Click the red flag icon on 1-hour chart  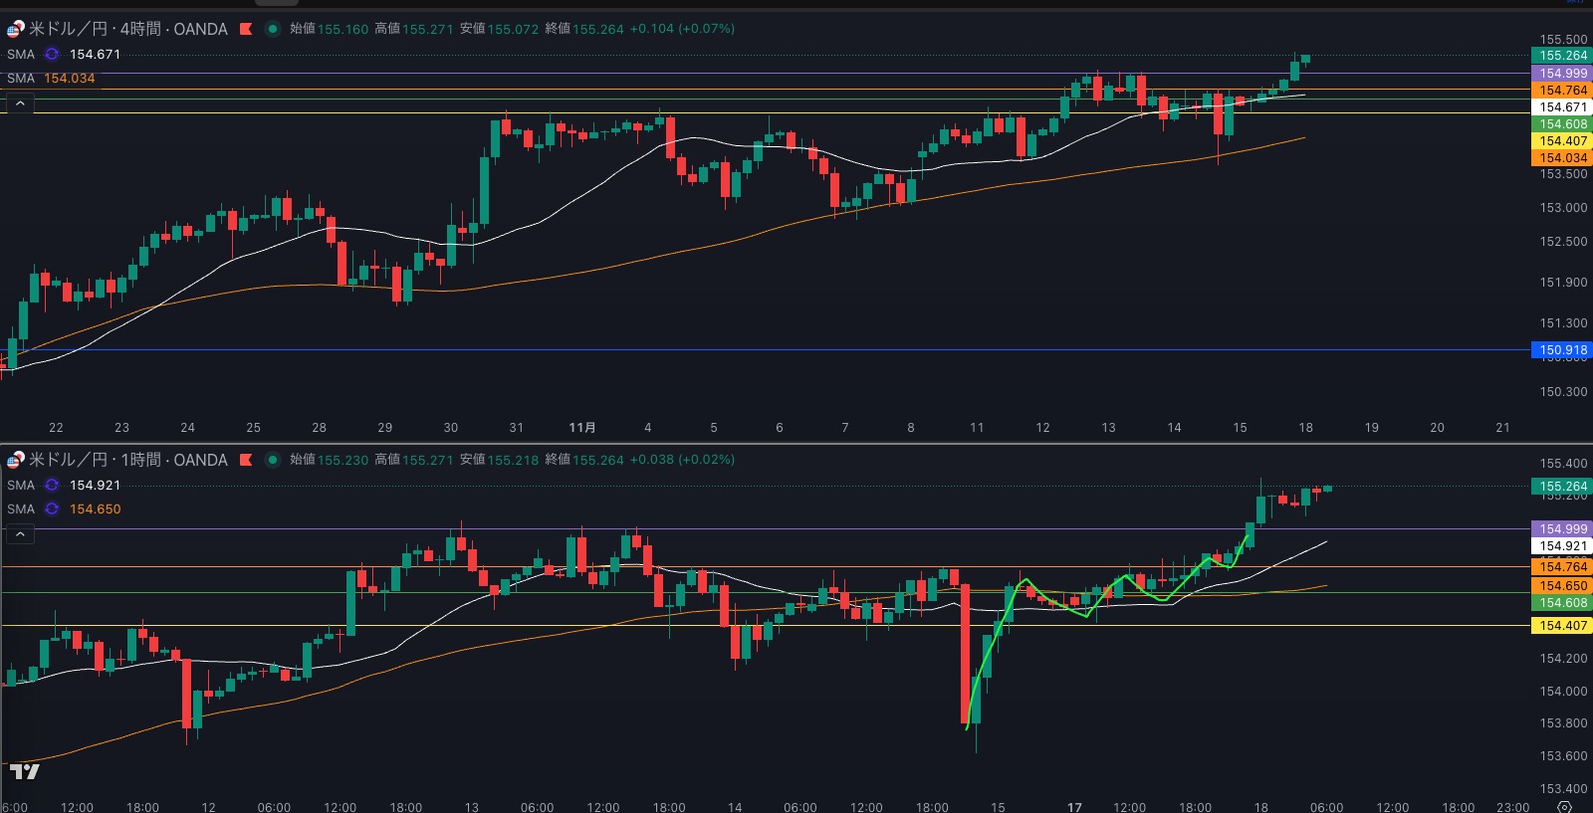click(246, 460)
